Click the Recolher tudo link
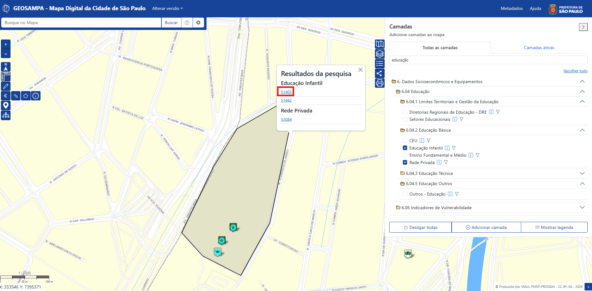The image size is (592, 291). pyautogui.click(x=575, y=71)
